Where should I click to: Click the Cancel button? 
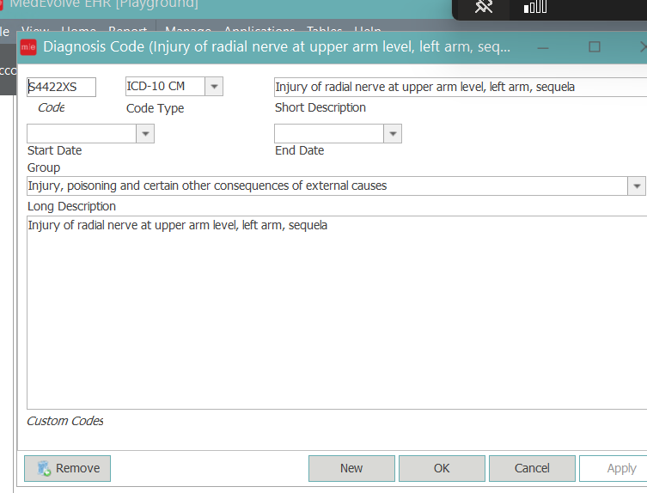[x=532, y=468]
